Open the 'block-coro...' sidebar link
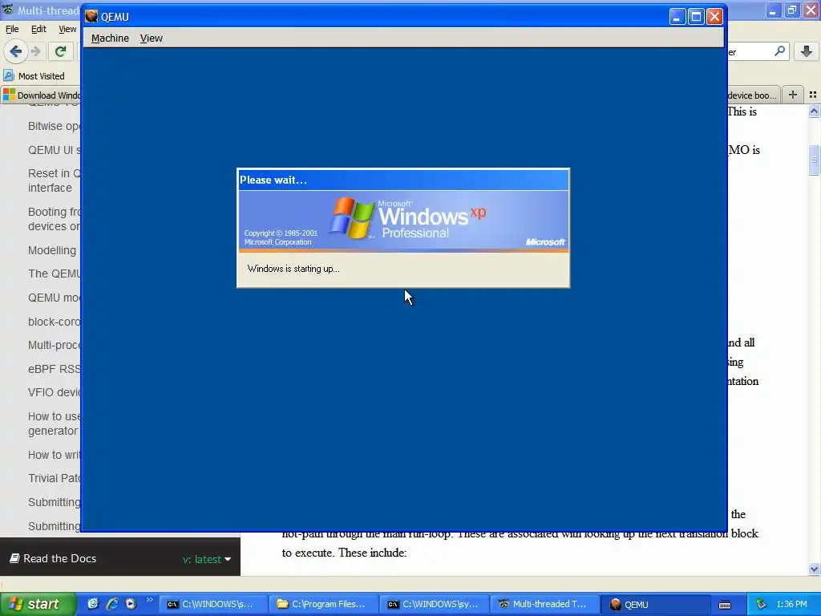 tap(54, 322)
